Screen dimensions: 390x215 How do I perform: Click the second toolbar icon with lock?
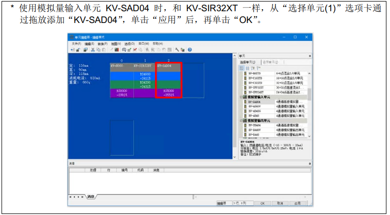pyautogui.click(x=78, y=50)
